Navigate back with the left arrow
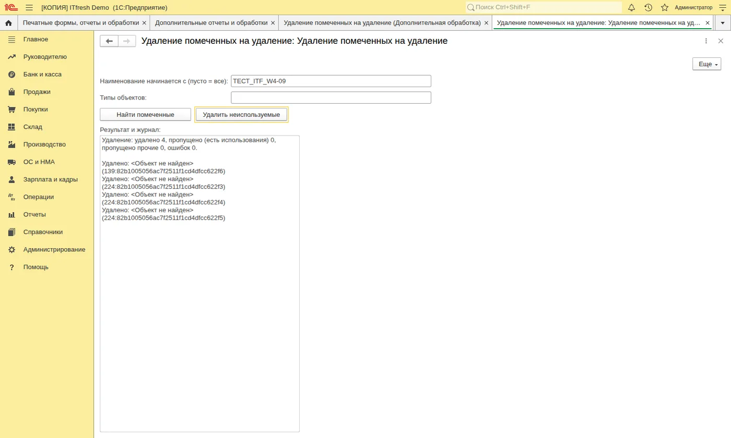Viewport: 731px width, 438px height. [109, 41]
